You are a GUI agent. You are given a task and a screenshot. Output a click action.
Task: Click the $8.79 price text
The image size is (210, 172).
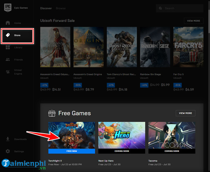pos(90,90)
